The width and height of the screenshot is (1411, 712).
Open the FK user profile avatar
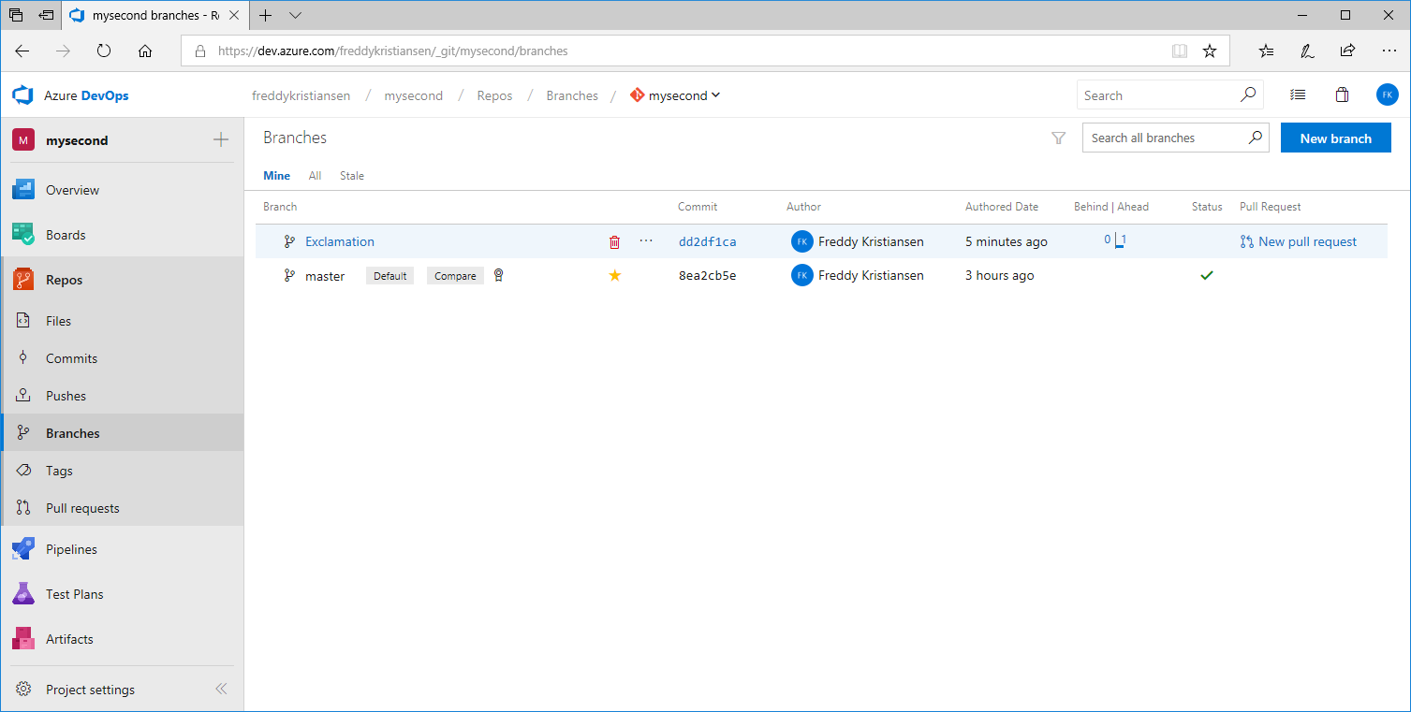pyautogui.click(x=1387, y=94)
